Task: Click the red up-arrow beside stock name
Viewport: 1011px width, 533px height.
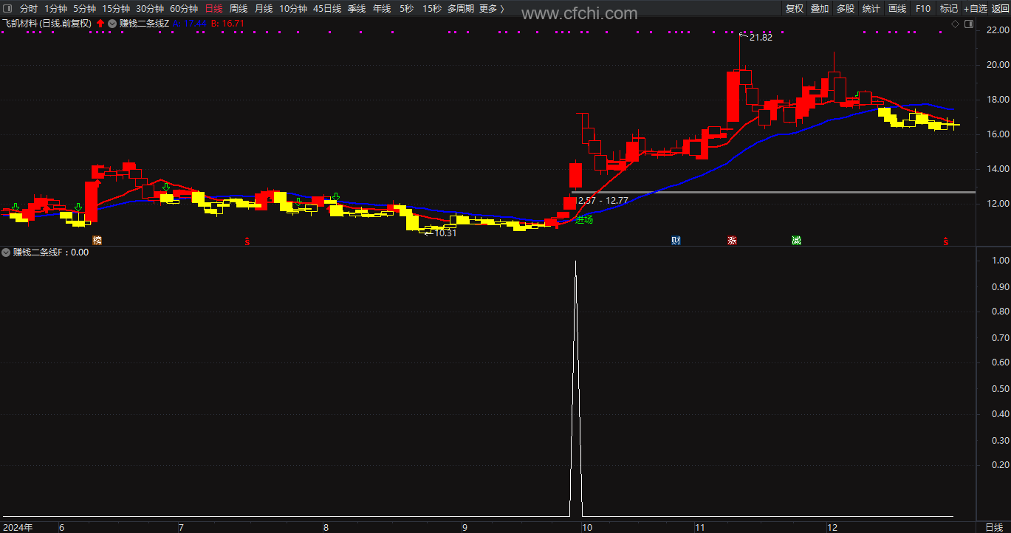Action: tap(100, 23)
